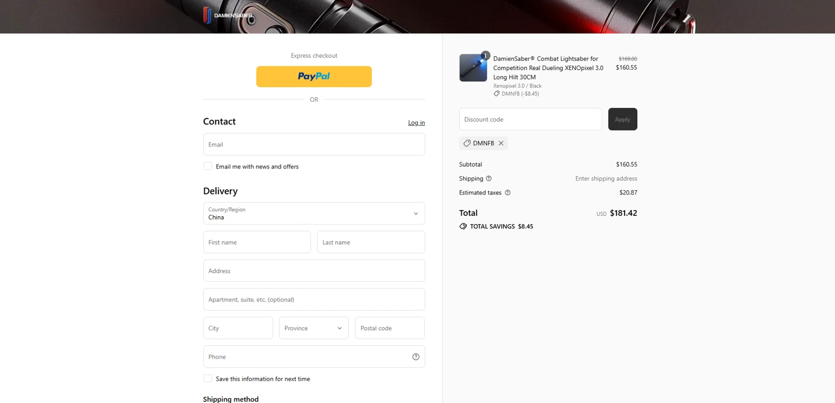The height and width of the screenshot is (403, 835).
Task: Show the phone number help tooltip icon
Action: tap(416, 357)
